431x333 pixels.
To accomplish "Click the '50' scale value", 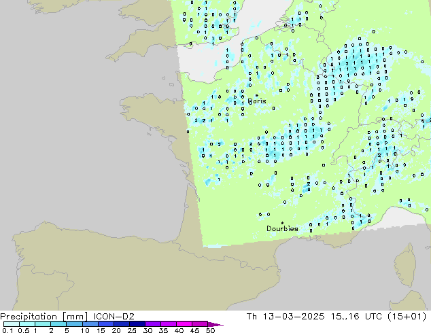I will 210,330.
